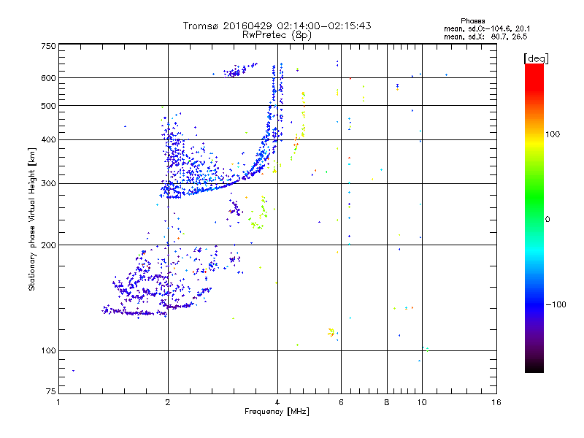Click the 'Stationary phase Virtual Height [km]' axis label
This screenshot has width=584, height=438.
[x=32, y=220]
